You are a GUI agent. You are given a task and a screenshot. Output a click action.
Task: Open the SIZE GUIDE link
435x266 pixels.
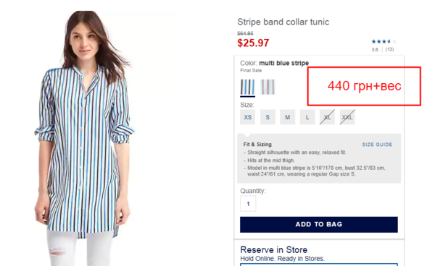(377, 145)
